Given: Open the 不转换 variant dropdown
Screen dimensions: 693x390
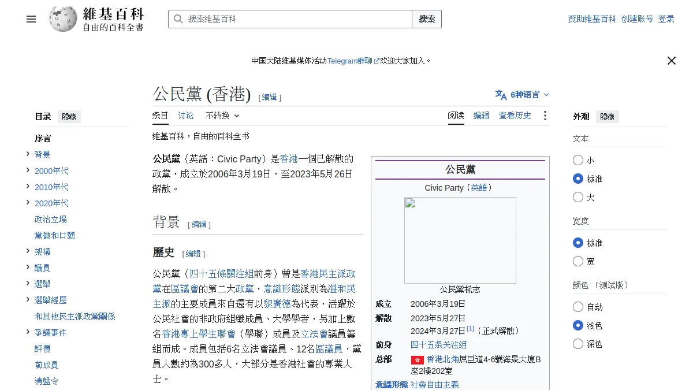Looking at the screenshot, I should point(222,116).
